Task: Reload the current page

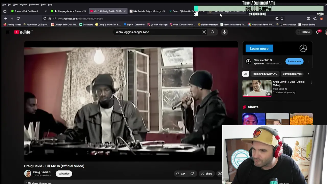Action: 18,18
